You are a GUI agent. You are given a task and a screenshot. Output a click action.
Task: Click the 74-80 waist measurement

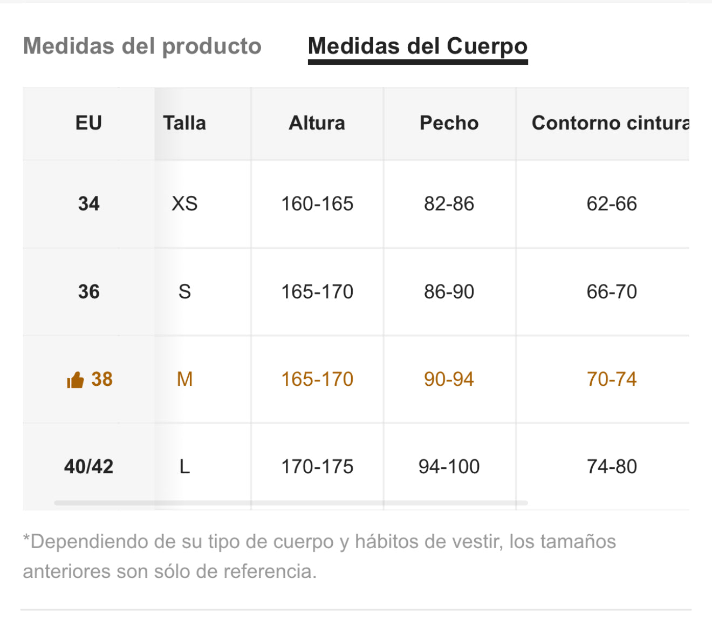click(612, 467)
